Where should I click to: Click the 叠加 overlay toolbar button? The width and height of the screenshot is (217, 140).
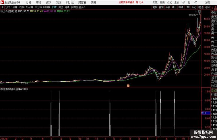[161, 7]
